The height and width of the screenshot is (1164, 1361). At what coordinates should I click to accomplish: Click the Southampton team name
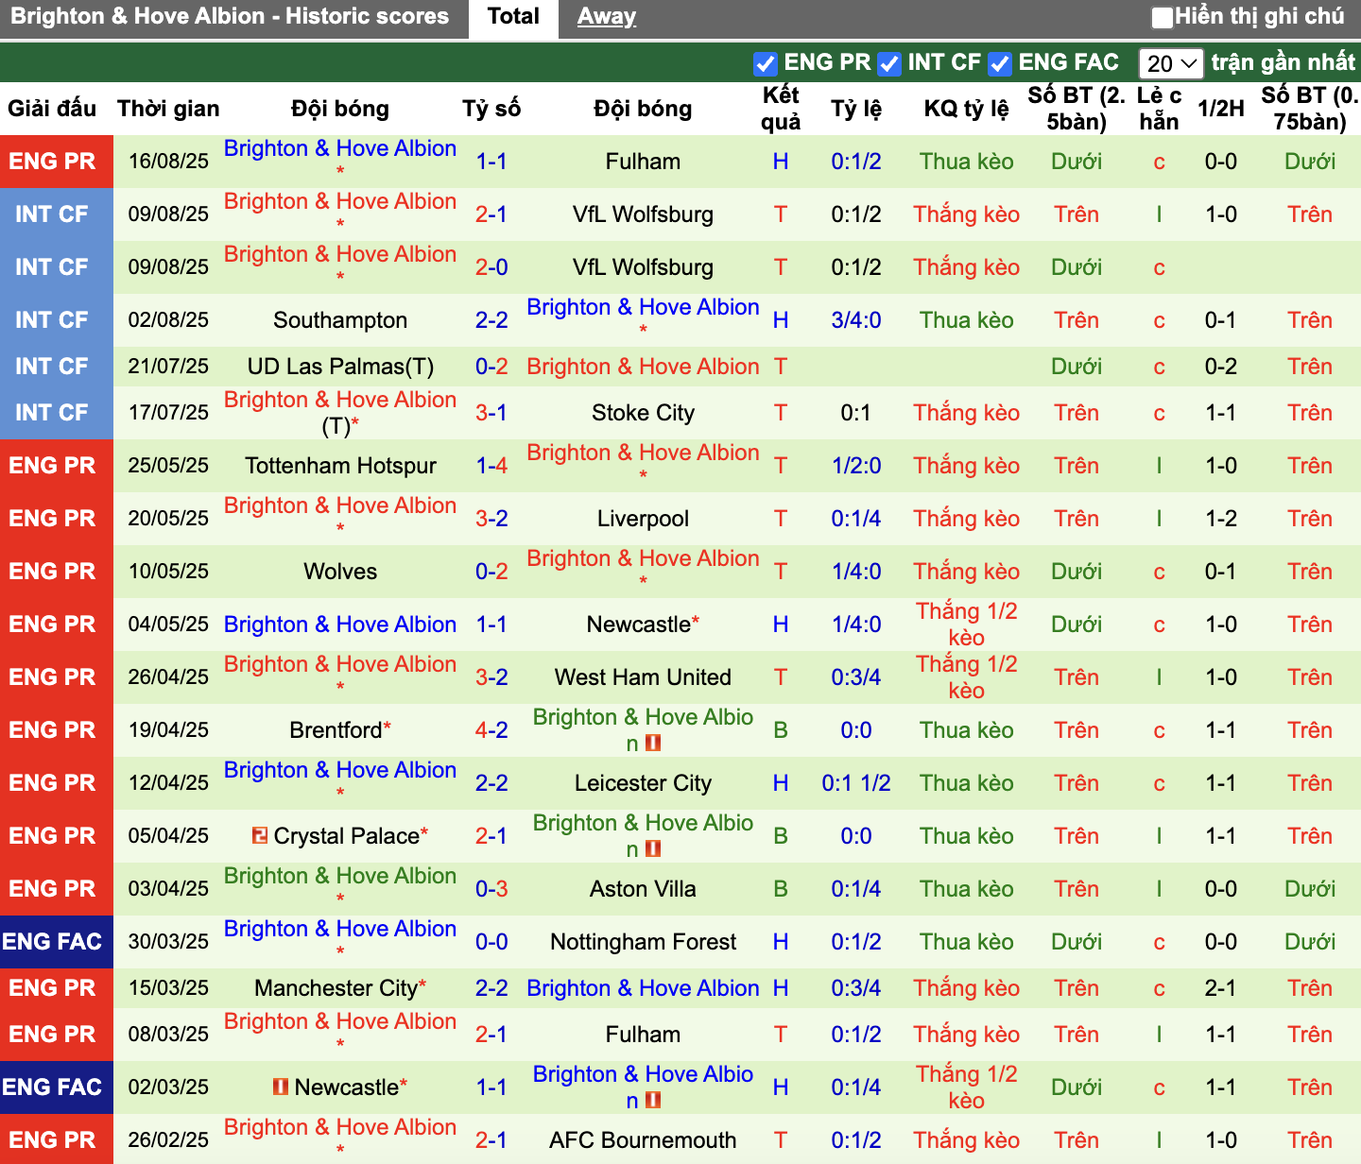point(340,320)
